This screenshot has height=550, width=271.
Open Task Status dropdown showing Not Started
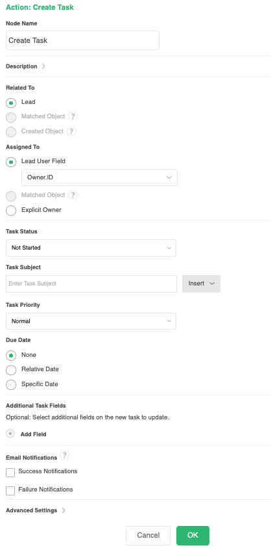(x=91, y=248)
